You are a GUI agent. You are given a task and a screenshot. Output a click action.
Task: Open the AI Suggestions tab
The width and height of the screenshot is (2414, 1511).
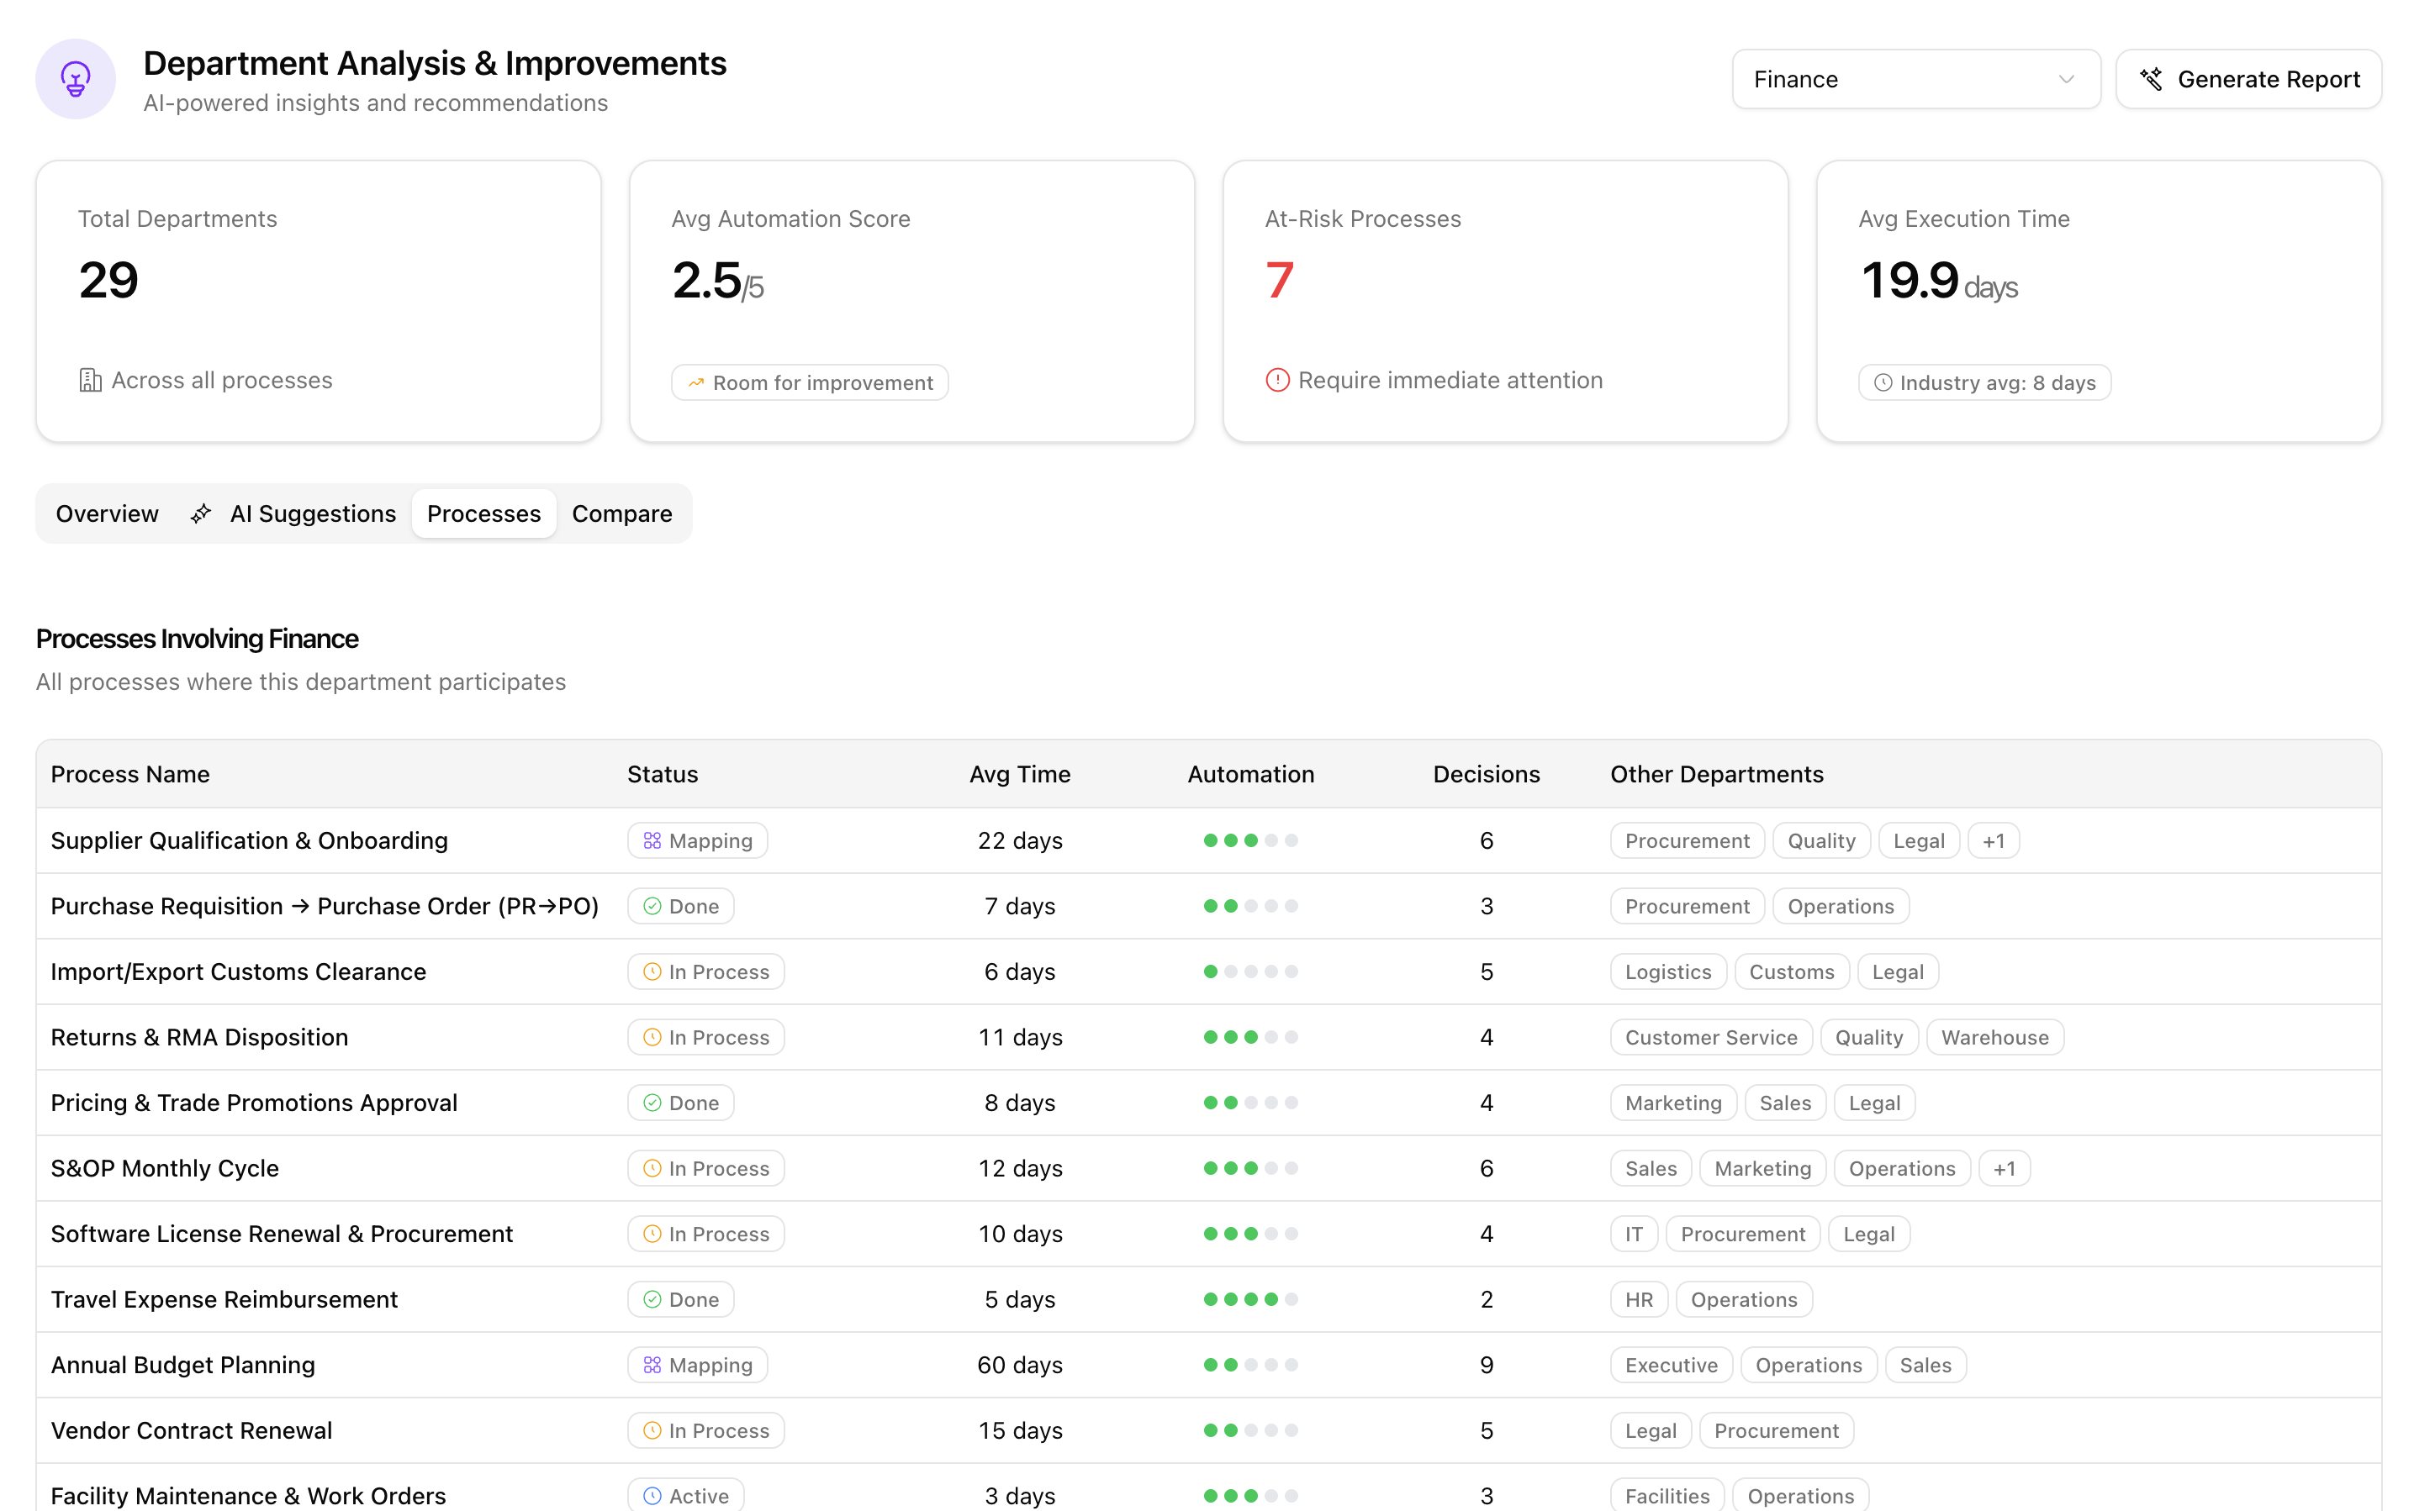click(312, 513)
